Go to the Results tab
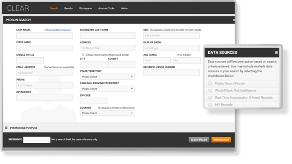Viewport: 292px width, 164px height. click(68, 8)
